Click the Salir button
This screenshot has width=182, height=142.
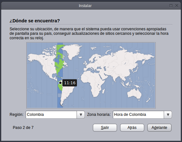click(105, 128)
